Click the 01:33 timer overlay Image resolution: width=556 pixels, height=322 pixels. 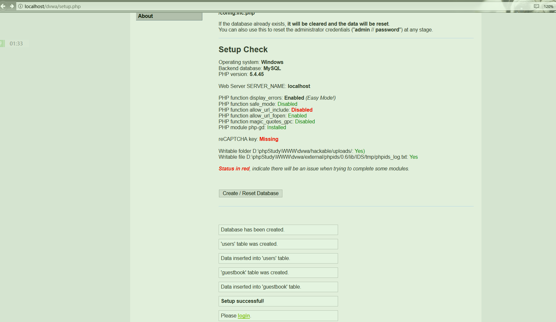(x=16, y=43)
